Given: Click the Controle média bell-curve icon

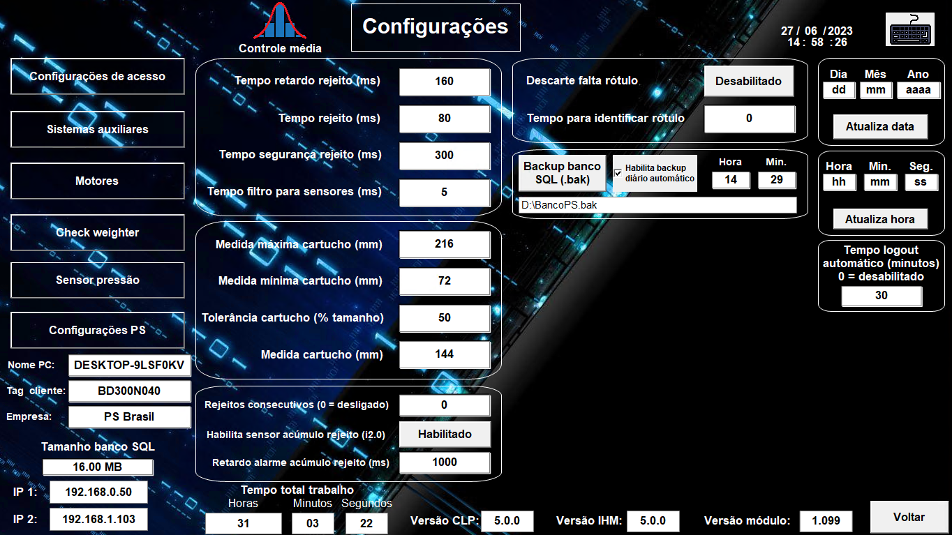Looking at the screenshot, I should click(280, 22).
